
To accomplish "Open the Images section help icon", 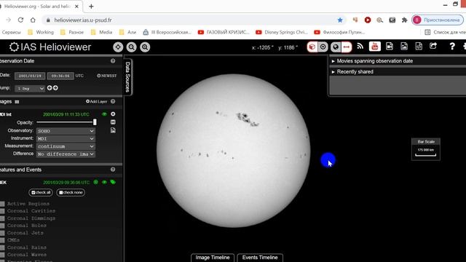I will (x=113, y=101).
